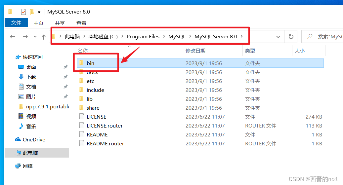Image resolution: width=343 pixels, height=185 pixels.
Task: Click the 274 KB size of LICENSE
Action: pos(314,117)
